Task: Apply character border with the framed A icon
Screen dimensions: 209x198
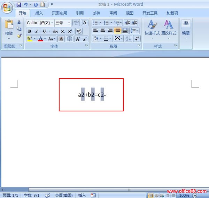Action: [x=85, y=23]
